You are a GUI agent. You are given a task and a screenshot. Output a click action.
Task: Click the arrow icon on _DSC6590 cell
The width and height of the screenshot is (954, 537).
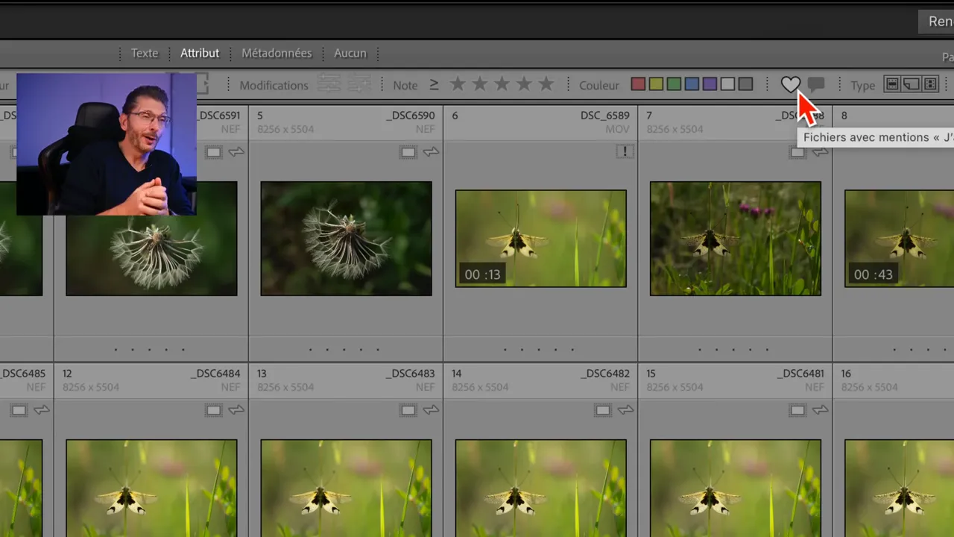[431, 152]
